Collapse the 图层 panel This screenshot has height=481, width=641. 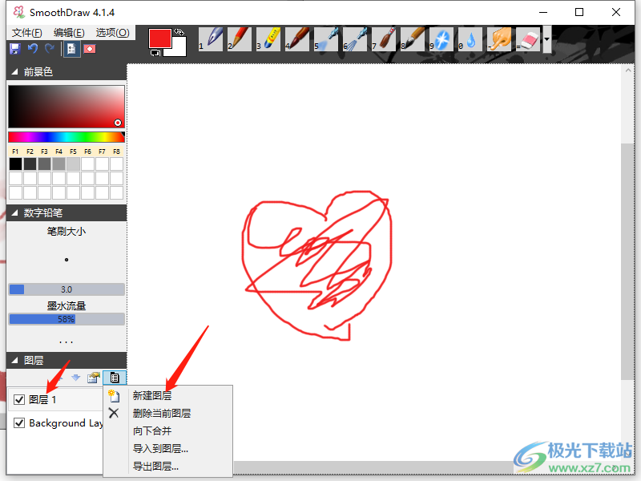tap(14, 360)
